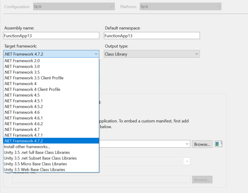This screenshot has width=248, height=193.
Task: Open the disabled Configuration N/A dropdown
Action: [74, 7]
